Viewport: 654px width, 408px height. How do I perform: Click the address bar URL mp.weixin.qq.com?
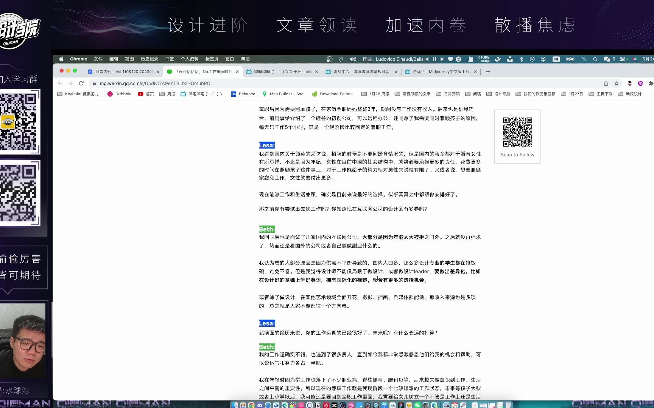point(155,83)
